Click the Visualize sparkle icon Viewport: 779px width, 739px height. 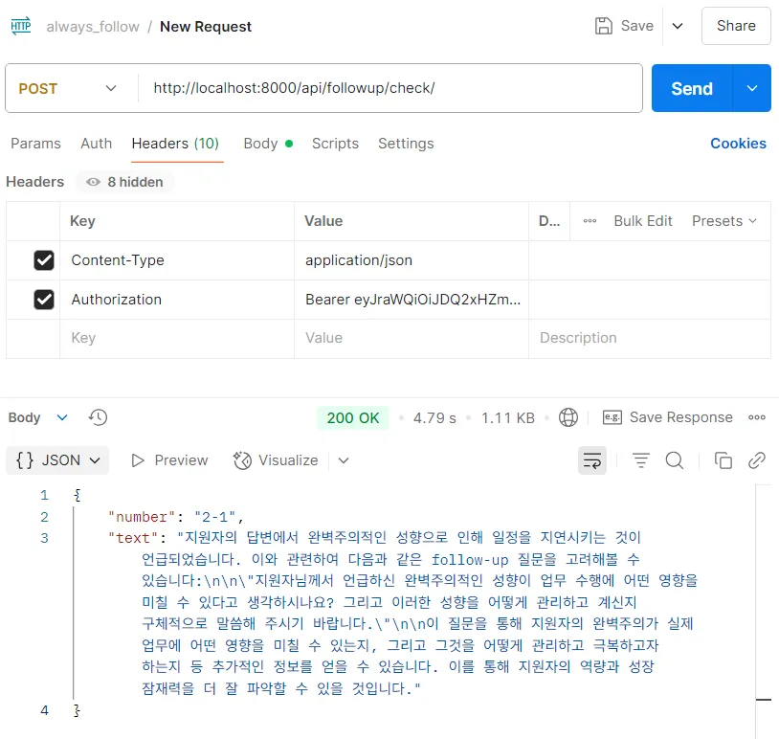point(242,460)
